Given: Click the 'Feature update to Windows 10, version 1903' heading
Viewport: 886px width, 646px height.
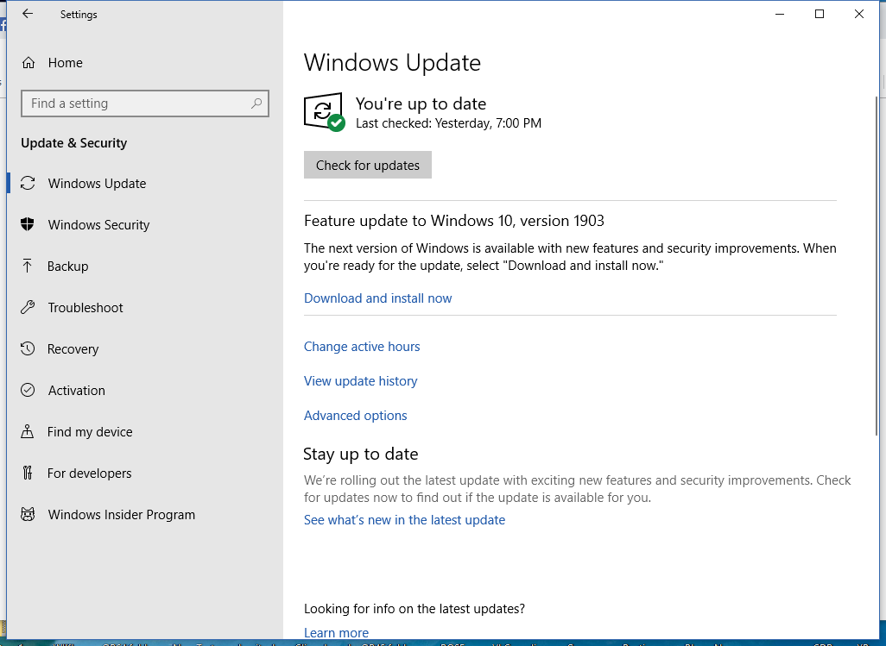Looking at the screenshot, I should coord(454,221).
